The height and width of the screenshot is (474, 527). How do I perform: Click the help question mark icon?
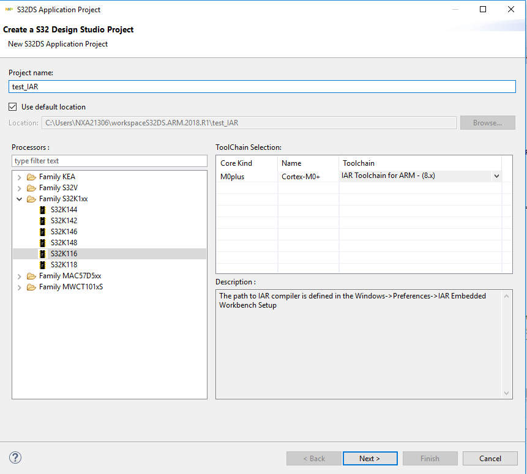click(15, 457)
